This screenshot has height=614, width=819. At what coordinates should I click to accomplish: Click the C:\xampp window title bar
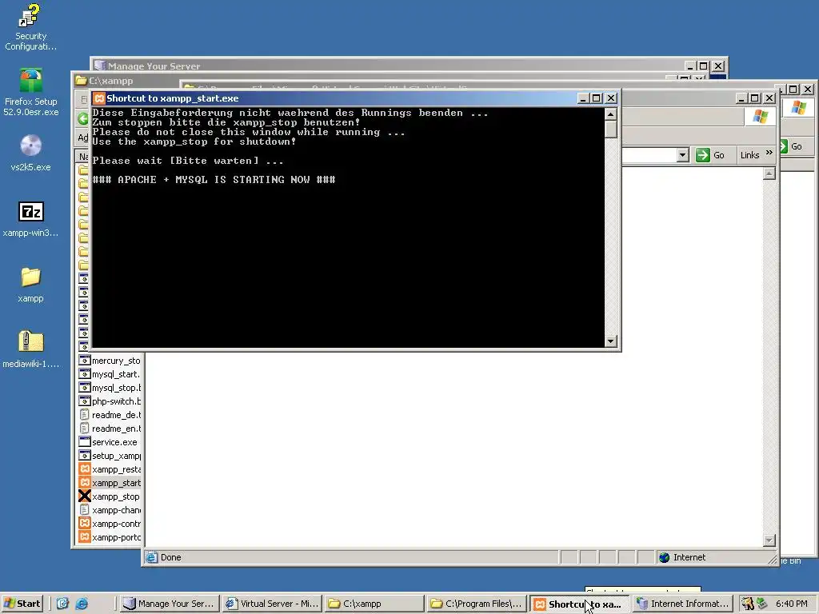[x=126, y=81]
